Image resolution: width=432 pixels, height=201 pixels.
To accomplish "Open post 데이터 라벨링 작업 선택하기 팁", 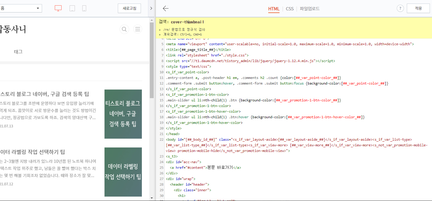I will click(x=33, y=152).
